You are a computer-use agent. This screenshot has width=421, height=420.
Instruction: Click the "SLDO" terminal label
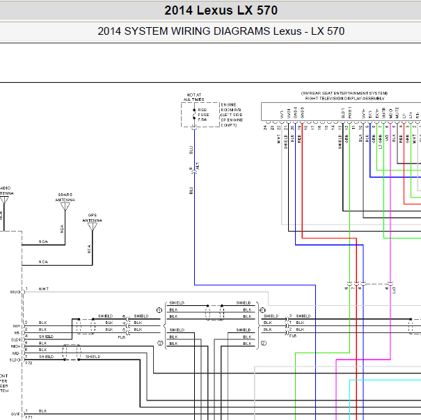(x=15, y=360)
